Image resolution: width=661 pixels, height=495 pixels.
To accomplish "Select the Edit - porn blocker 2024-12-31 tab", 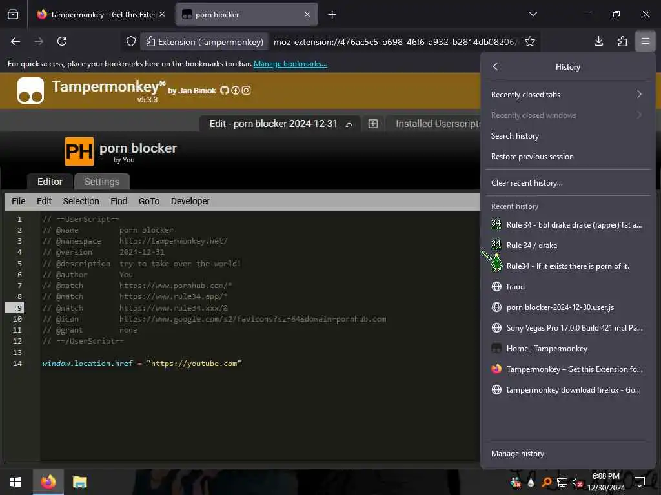I will [279, 124].
